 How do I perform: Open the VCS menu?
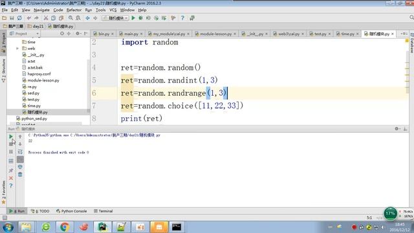click(x=113, y=10)
